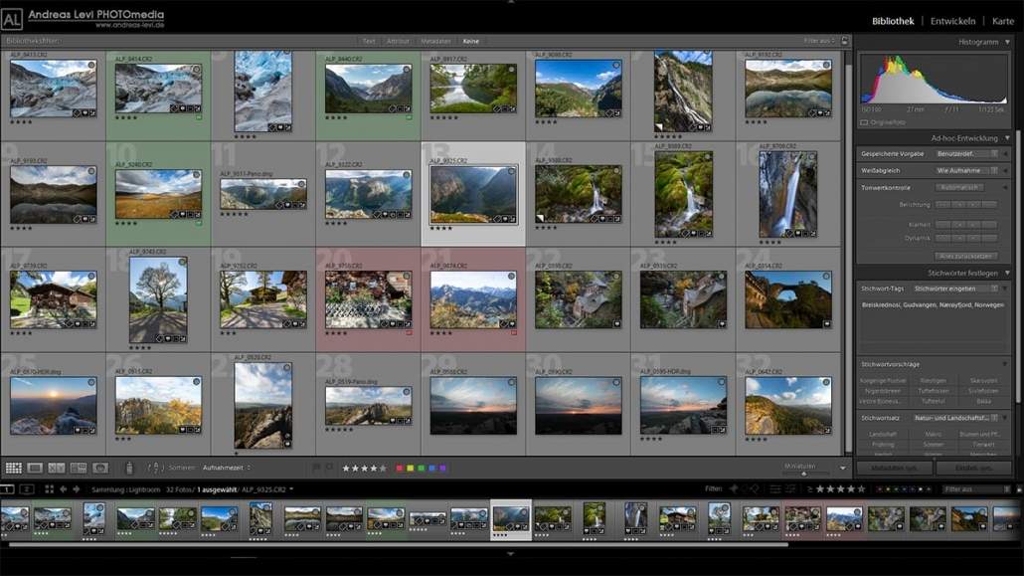
Task: Open Filter aus dropdown in filmstrip bar
Action: click(976, 489)
